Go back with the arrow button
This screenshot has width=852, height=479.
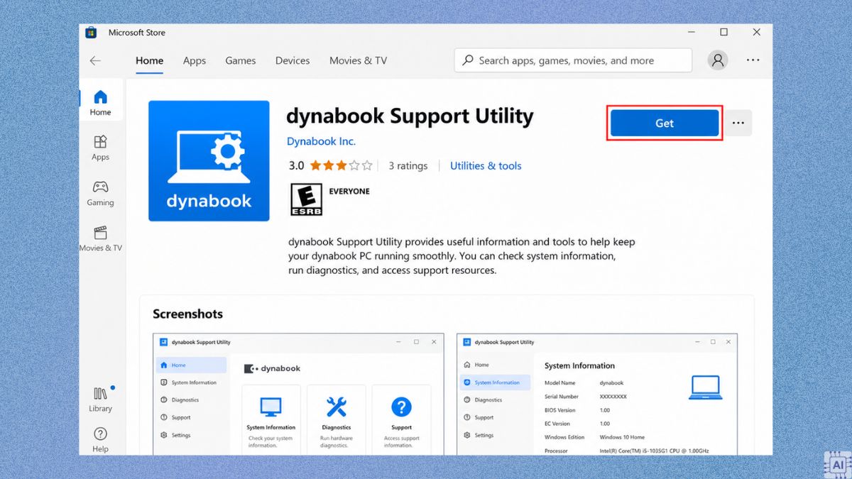point(95,61)
